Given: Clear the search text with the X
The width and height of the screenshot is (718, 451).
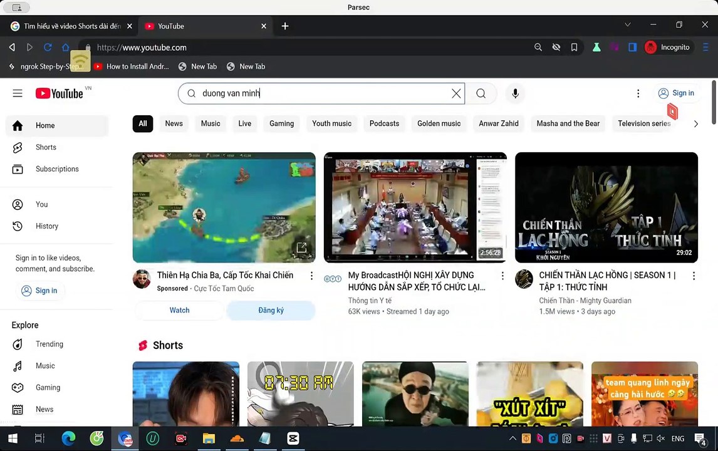Looking at the screenshot, I should (456, 93).
